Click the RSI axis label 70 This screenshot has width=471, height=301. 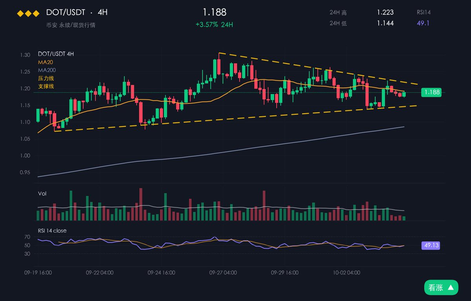click(x=27, y=237)
